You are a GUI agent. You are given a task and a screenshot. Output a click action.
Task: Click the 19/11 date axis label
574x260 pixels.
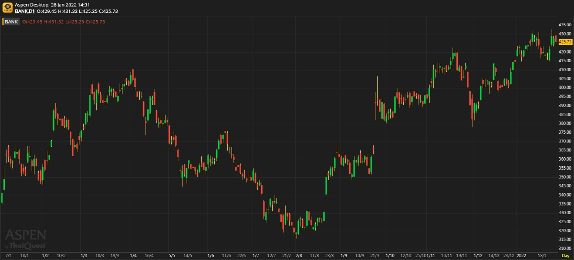[462, 256]
